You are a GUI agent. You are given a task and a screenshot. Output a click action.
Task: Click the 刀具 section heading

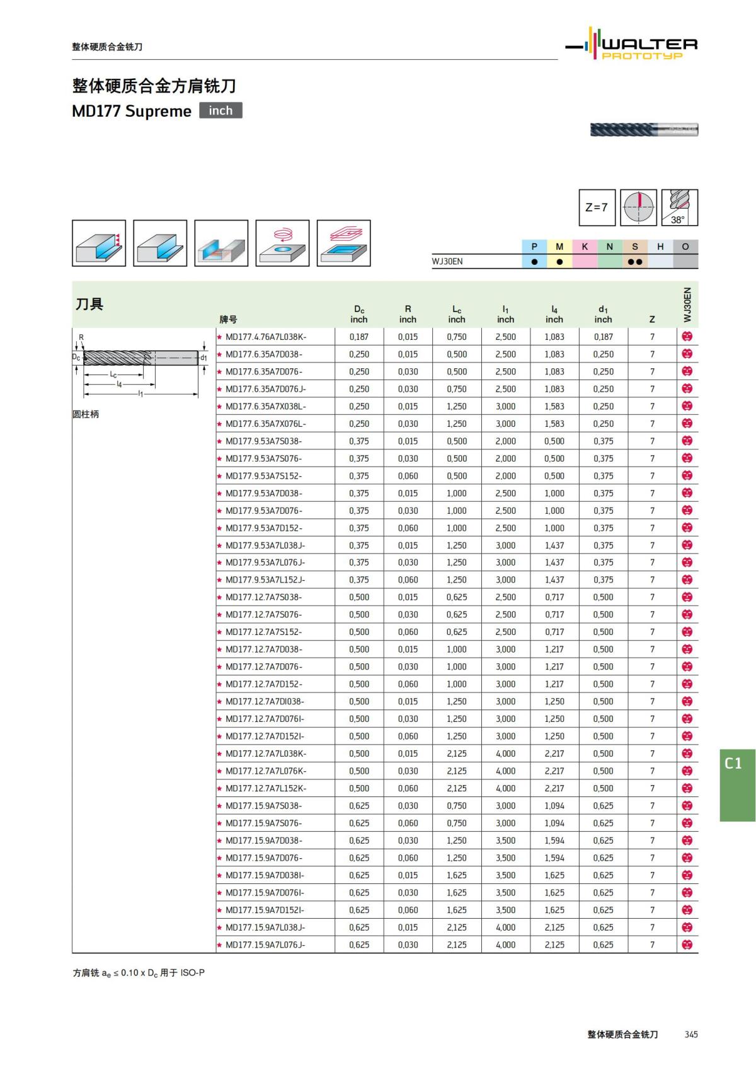89,304
